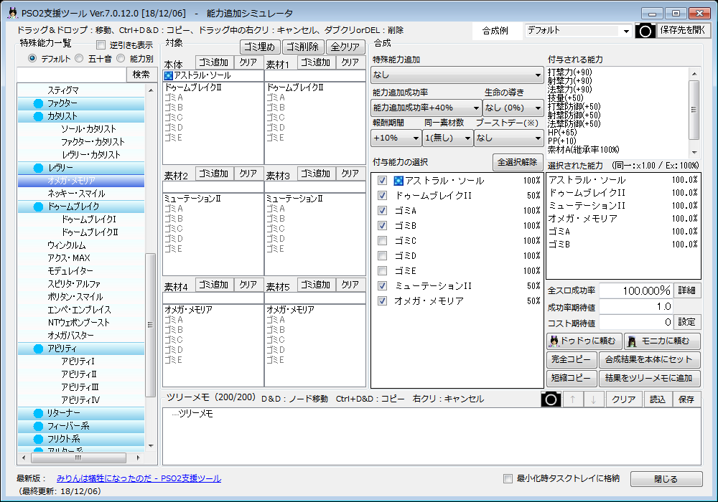Image resolution: width=718 pixels, height=502 pixels.
Task: Uncheck ミューテーションII checkbox
Action: [x=382, y=285]
